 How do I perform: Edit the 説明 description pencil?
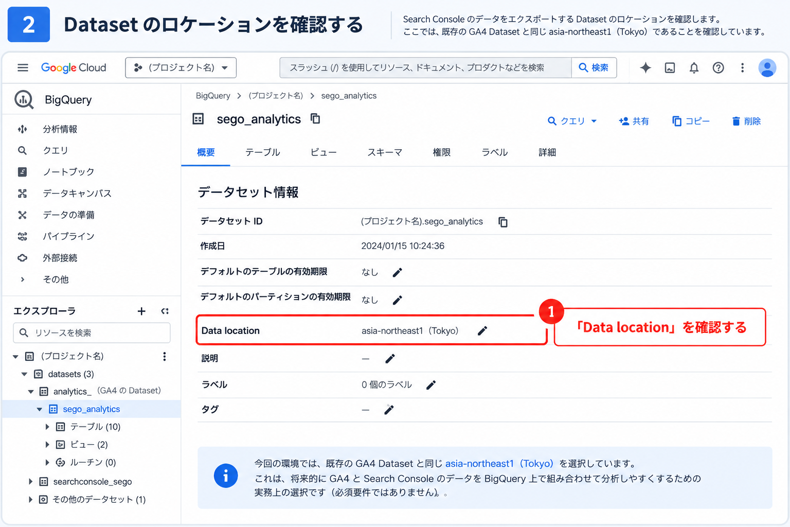390,358
